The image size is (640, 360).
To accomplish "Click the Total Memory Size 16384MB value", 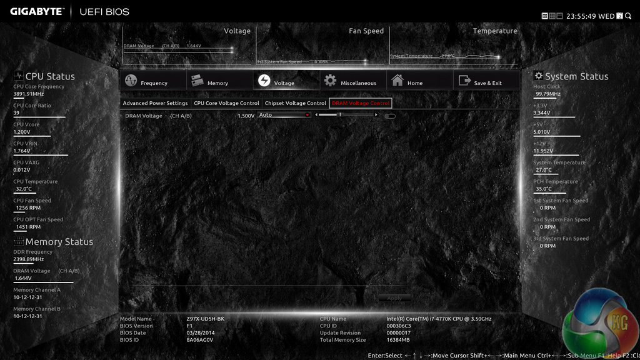I will 398,339.
